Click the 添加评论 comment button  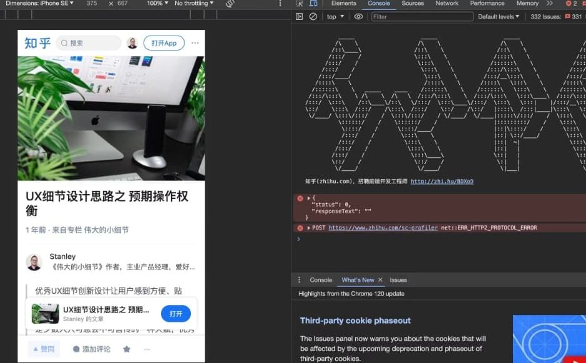[92, 349]
